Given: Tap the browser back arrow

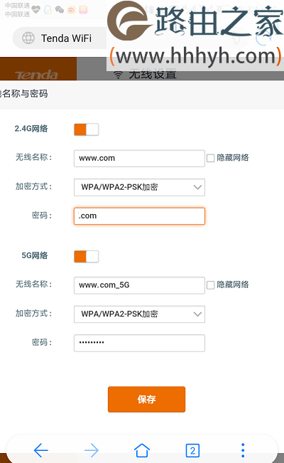Looking at the screenshot, I should pyautogui.click(x=41, y=450).
